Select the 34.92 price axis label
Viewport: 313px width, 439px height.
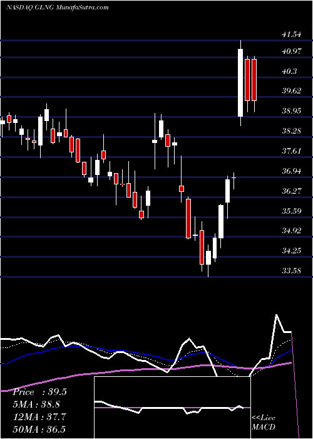(x=292, y=230)
